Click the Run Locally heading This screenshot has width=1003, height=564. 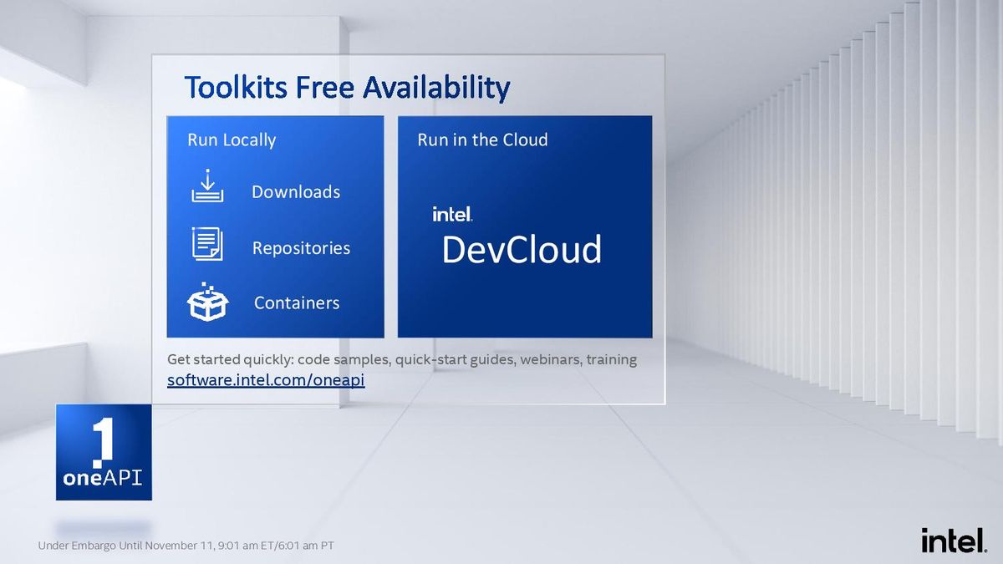(232, 140)
